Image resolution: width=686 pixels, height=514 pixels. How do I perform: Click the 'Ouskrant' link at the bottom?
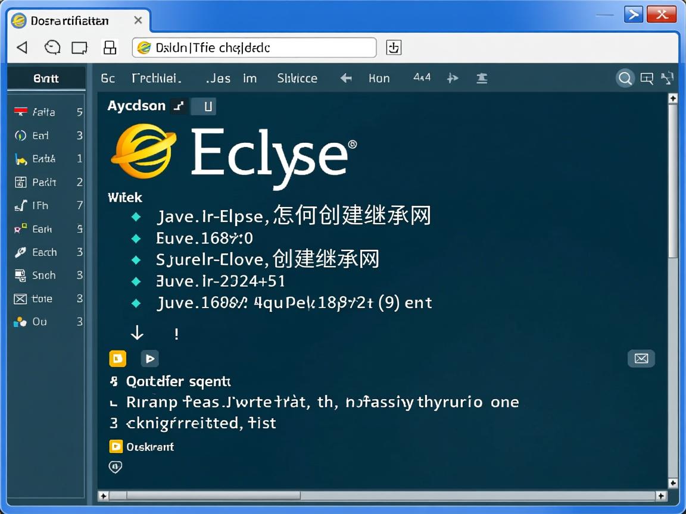(x=151, y=446)
